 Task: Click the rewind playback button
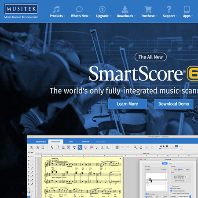point(161,146)
